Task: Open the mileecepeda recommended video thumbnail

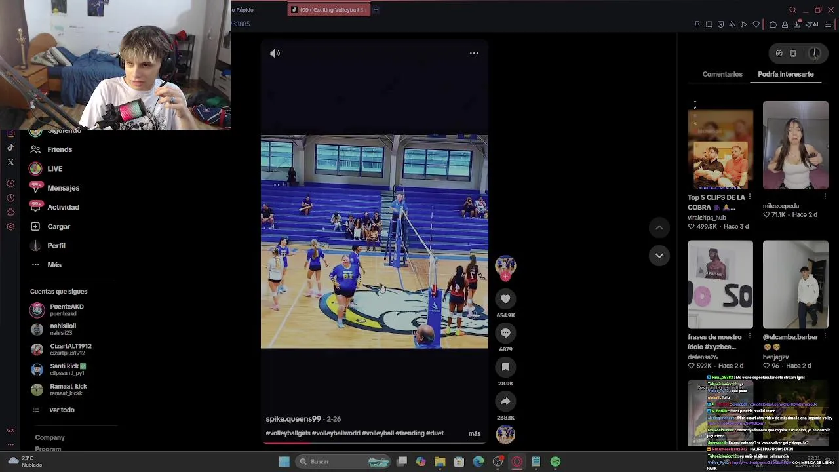Action: [x=795, y=146]
